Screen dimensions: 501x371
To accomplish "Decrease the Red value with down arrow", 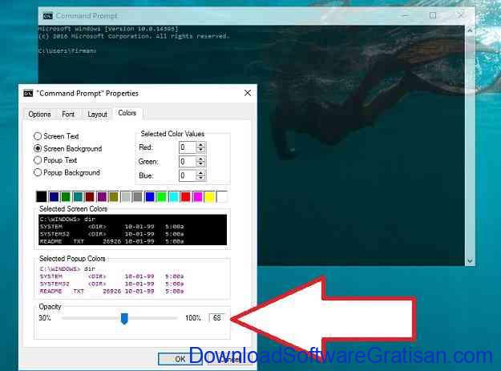I will tap(200, 151).
